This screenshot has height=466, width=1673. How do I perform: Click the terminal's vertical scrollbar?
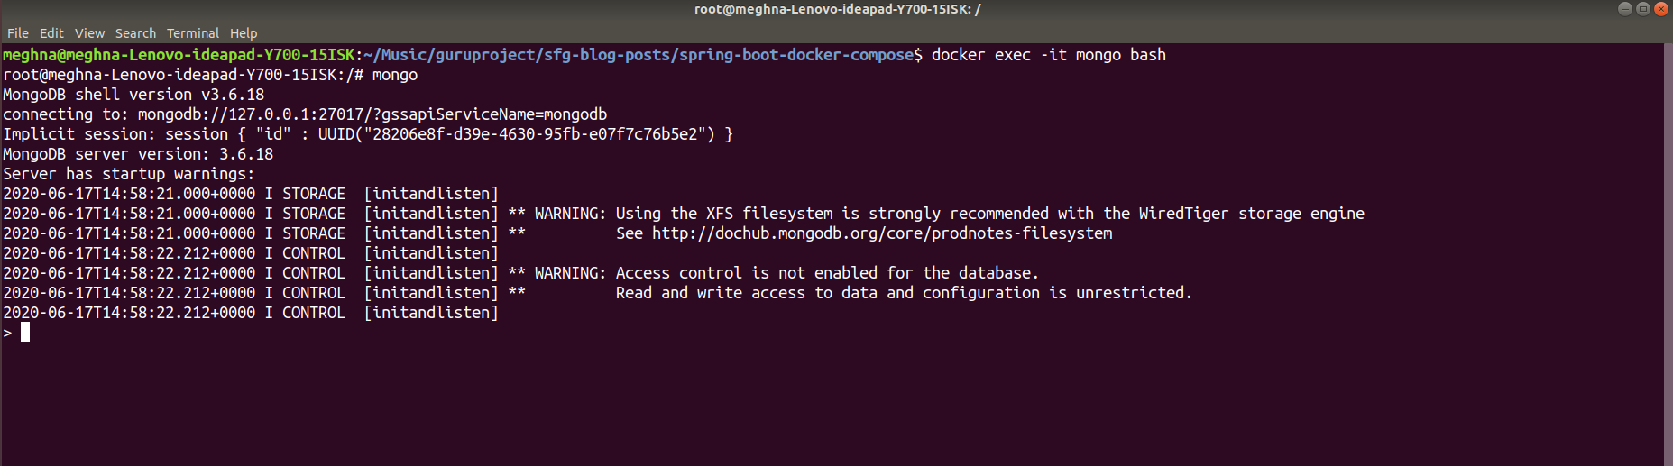coord(1668,254)
